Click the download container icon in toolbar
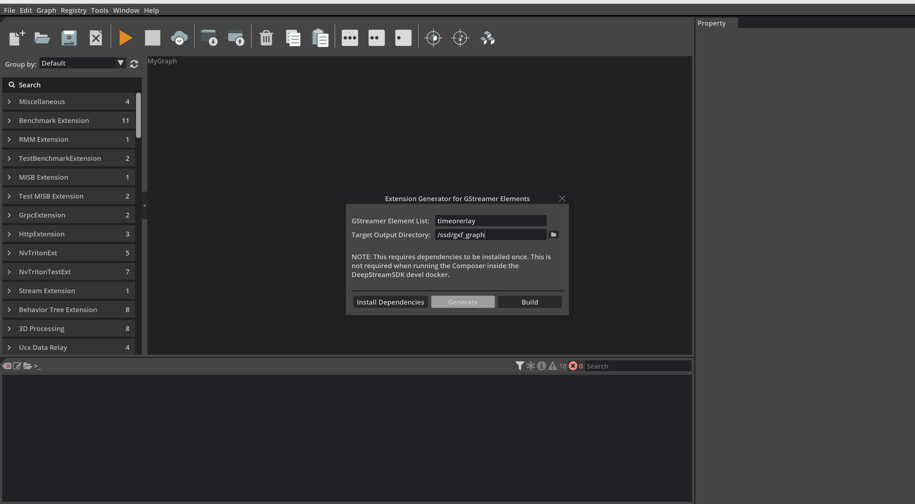The height and width of the screenshot is (504, 915). 209,38
